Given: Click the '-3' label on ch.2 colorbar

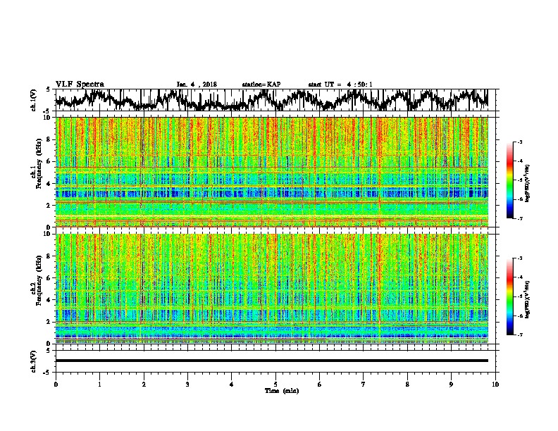Looking at the screenshot, I should click(x=520, y=258).
